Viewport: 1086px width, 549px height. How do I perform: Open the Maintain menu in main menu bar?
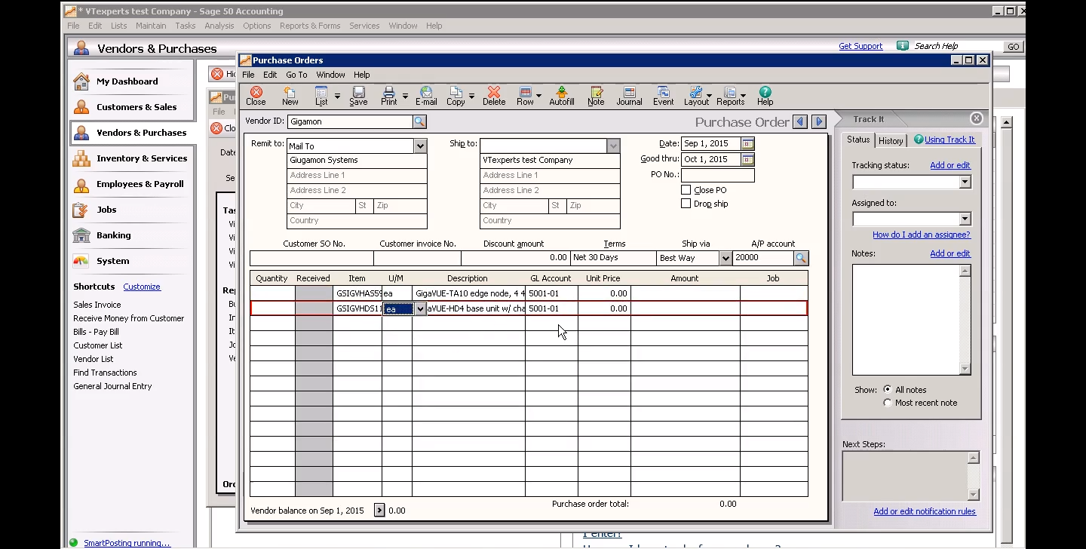coord(151,26)
